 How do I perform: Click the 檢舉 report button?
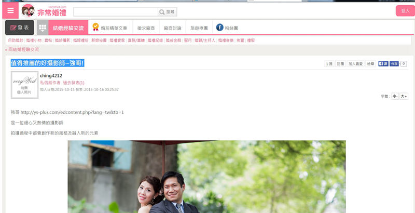pyautogui.click(x=370, y=64)
